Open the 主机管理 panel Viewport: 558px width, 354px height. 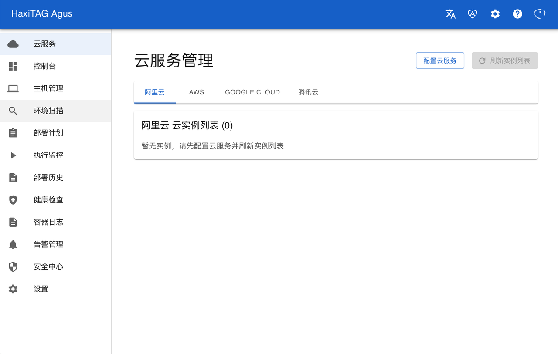tap(48, 88)
